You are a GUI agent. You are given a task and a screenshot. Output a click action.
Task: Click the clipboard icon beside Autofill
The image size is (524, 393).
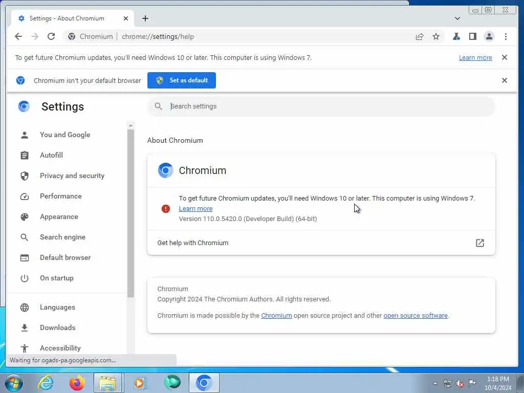pyautogui.click(x=25, y=156)
